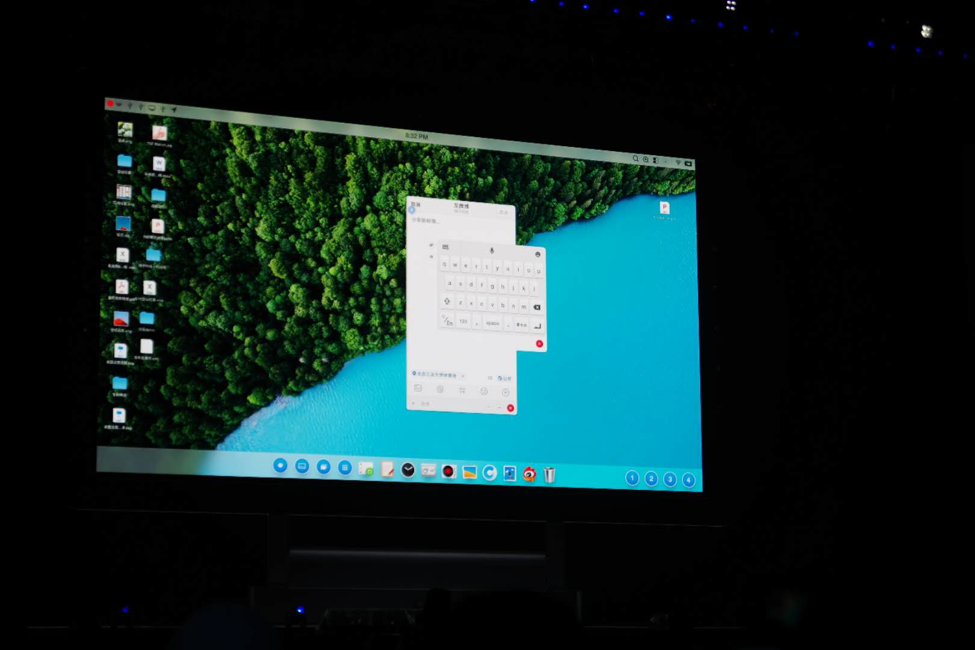Click the send button at the post window's top right
The width and height of the screenshot is (975, 650).
pos(503,212)
